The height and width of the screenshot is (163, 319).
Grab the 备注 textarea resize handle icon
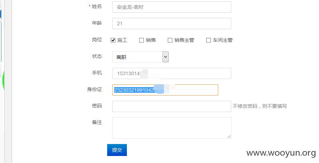point(229,136)
